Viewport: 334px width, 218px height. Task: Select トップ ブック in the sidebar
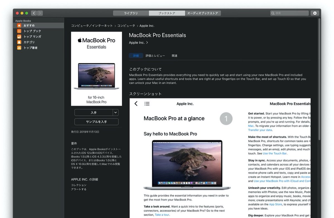click(x=39, y=31)
